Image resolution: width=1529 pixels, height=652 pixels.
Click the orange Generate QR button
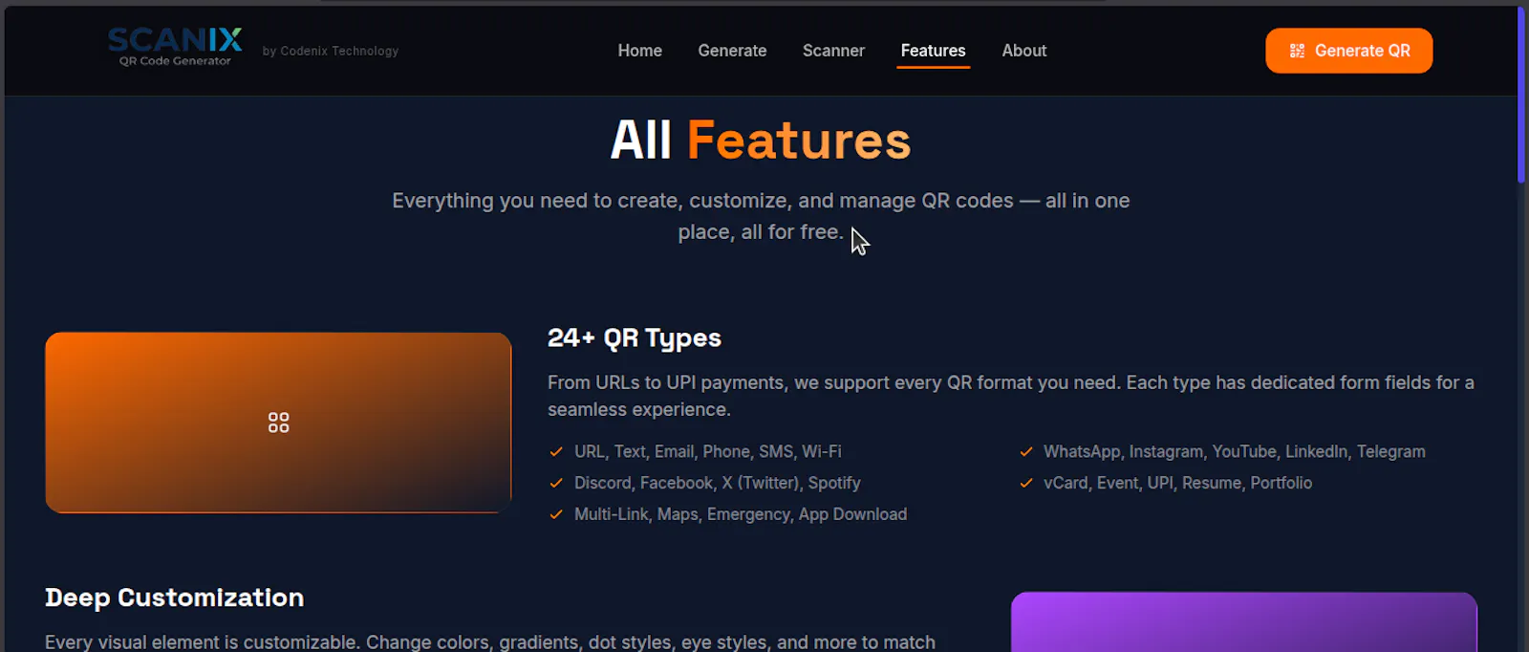tap(1348, 51)
